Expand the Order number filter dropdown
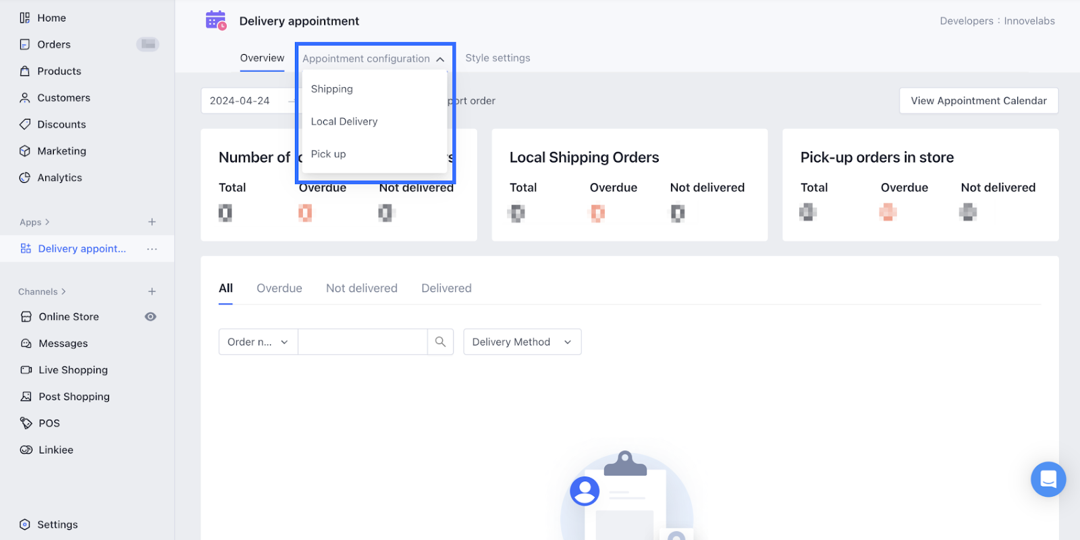This screenshot has width=1080, height=540. point(258,342)
